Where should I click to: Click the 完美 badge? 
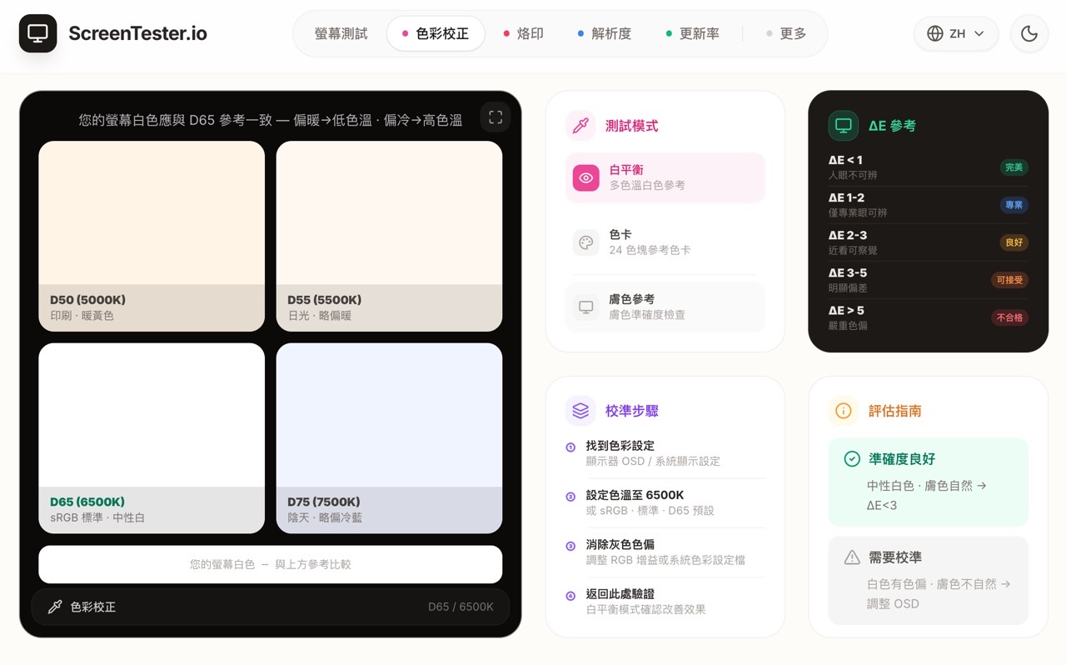tap(1014, 167)
